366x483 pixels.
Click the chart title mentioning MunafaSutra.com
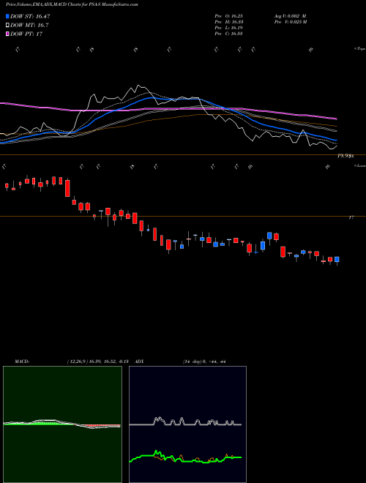72,4
